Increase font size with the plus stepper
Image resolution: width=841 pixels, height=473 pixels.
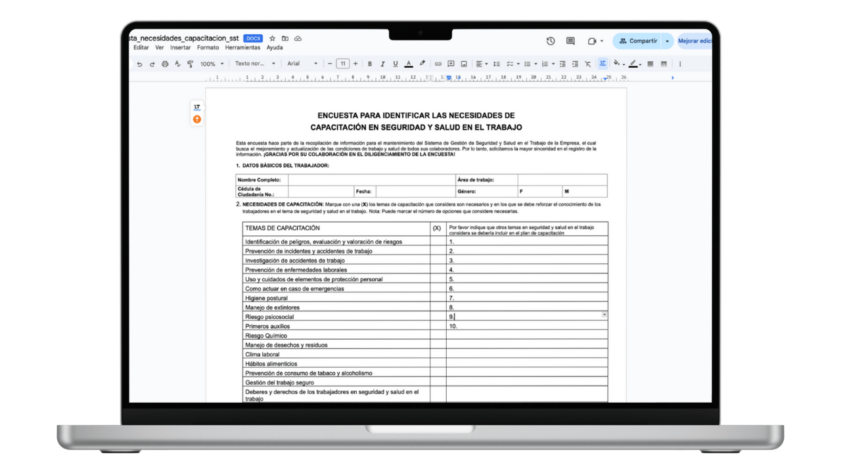(x=355, y=63)
